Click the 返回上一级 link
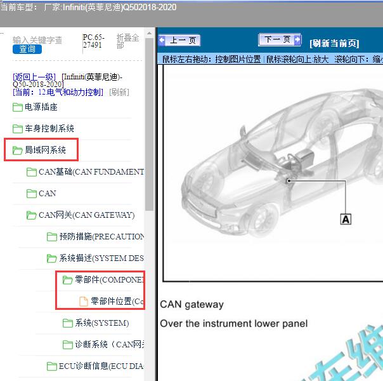Image resolution: width=383 pixels, height=381 pixels. (34, 77)
